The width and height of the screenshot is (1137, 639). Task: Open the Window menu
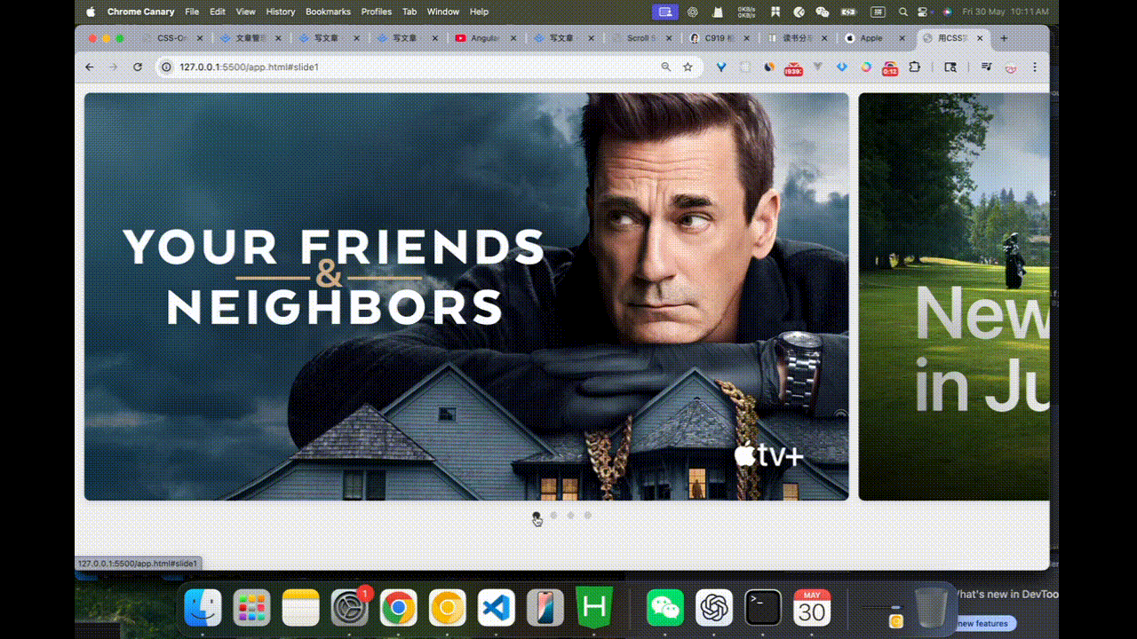[x=443, y=12]
